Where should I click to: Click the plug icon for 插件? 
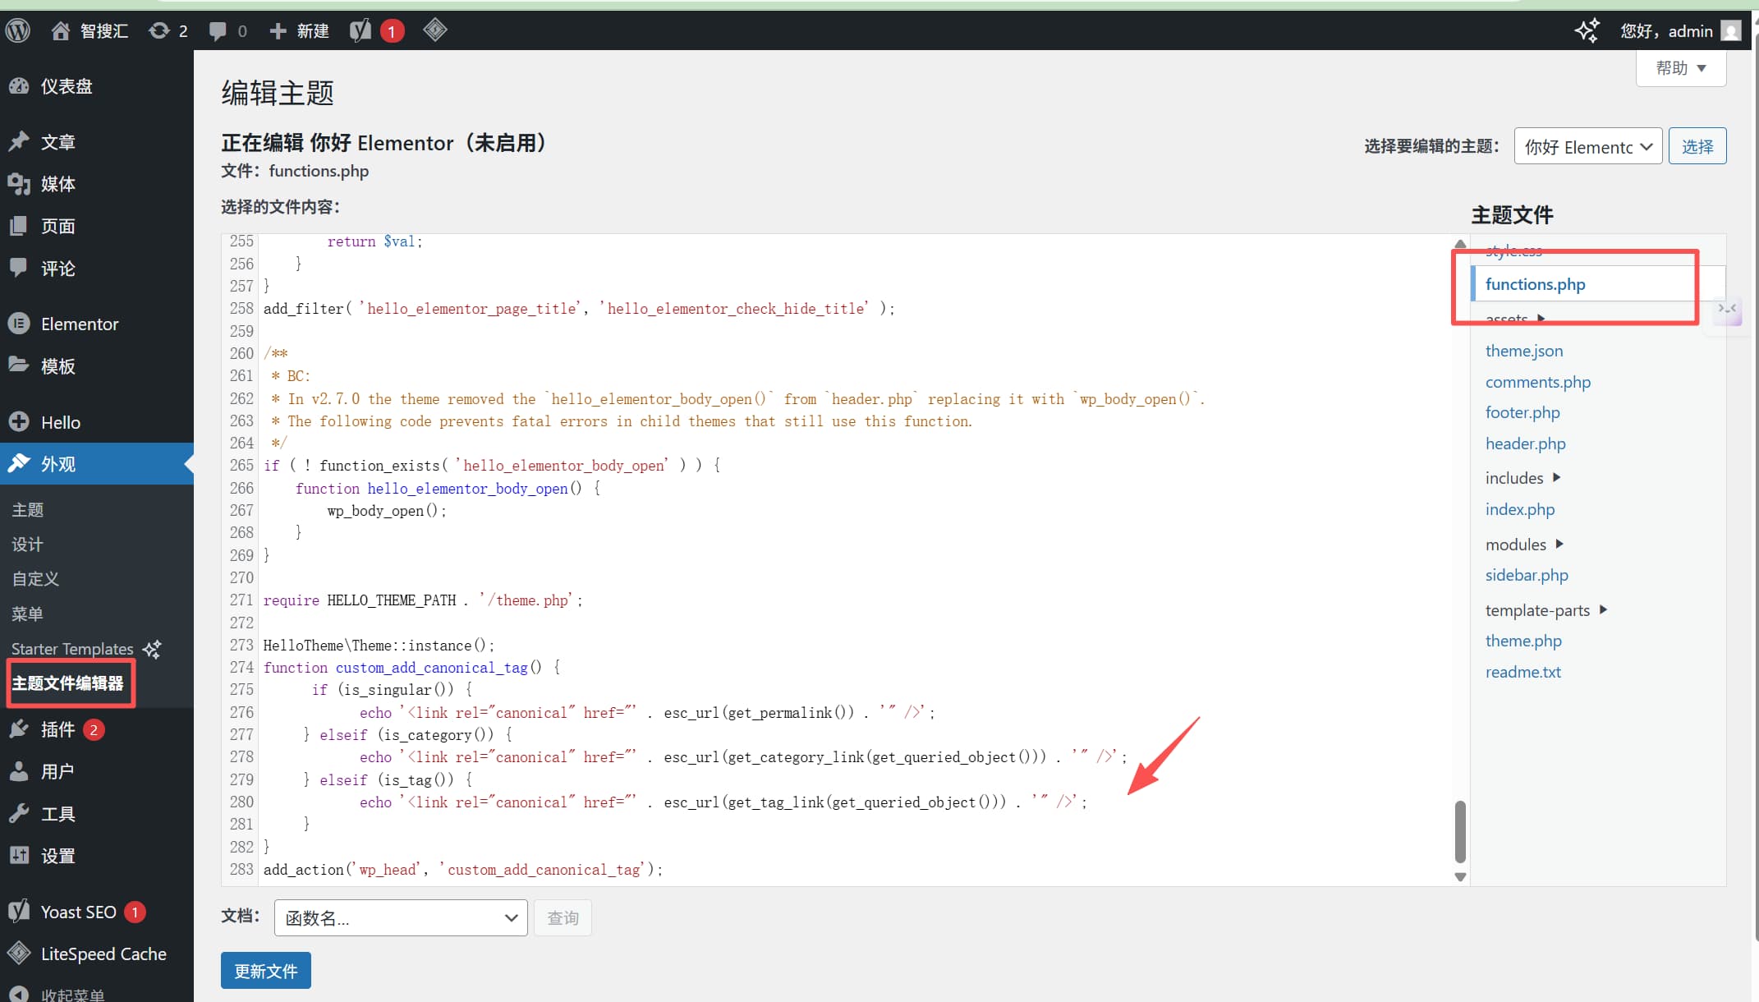coord(19,729)
